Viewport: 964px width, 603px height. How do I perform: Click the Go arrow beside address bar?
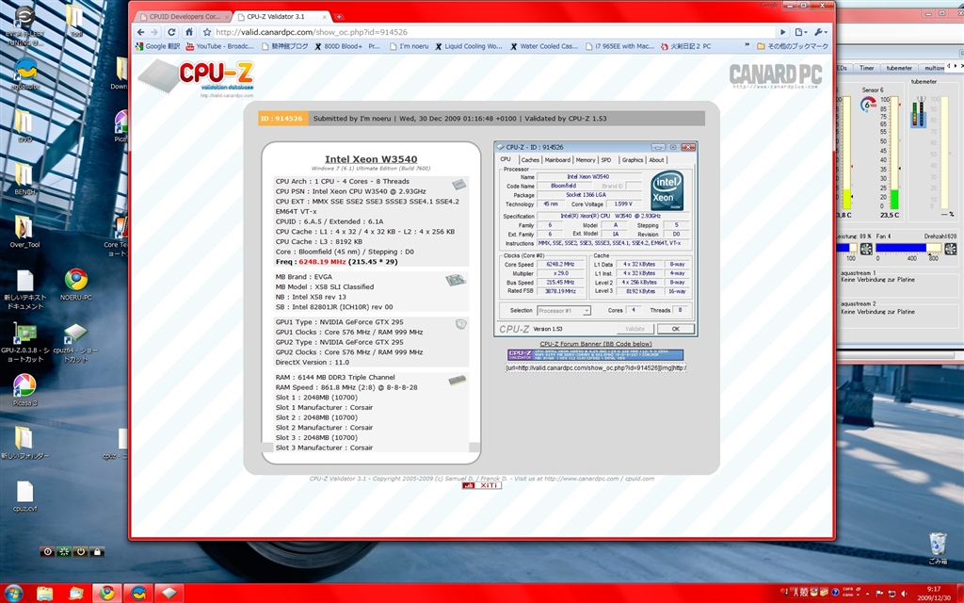(782, 32)
